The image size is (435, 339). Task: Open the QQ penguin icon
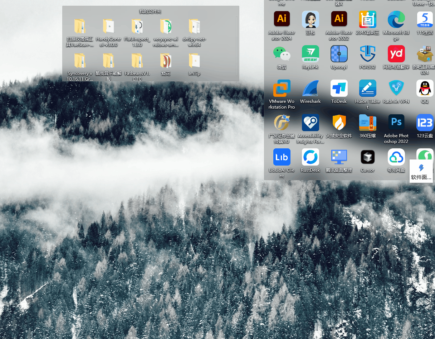tap(425, 92)
